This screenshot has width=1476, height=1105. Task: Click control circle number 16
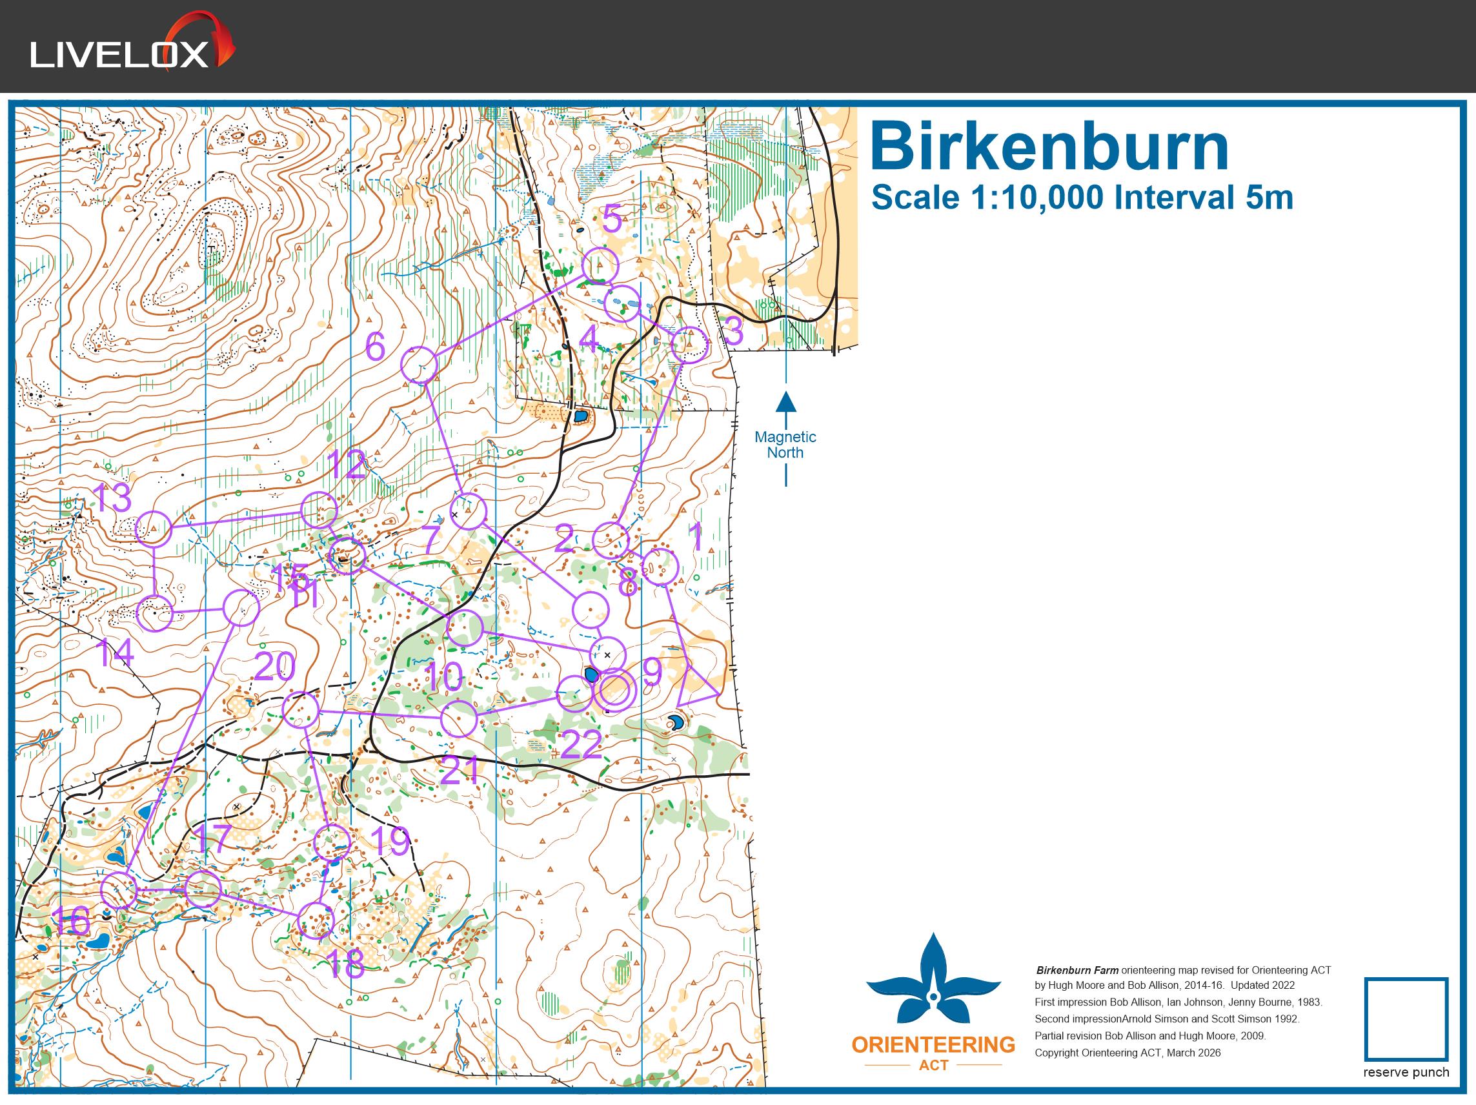click(x=119, y=890)
